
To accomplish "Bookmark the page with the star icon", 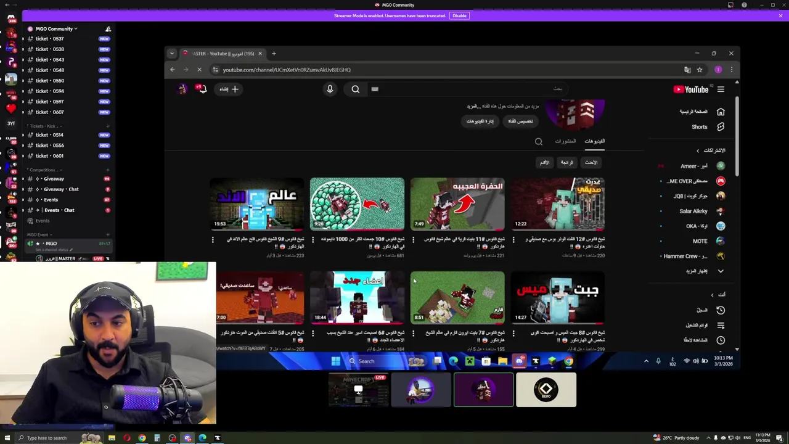I will 700,70.
